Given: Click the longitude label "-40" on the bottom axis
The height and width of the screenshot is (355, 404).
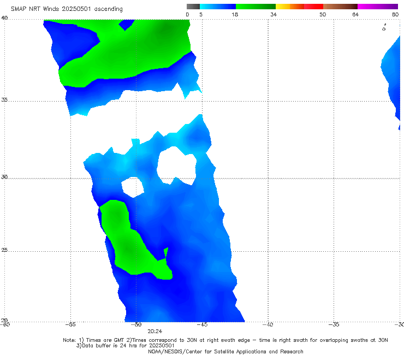Looking at the screenshot, I should coord(268,324).
